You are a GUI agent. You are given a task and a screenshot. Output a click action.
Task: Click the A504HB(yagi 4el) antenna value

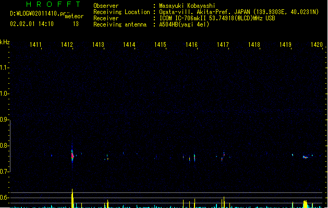(x=184, y=24)
